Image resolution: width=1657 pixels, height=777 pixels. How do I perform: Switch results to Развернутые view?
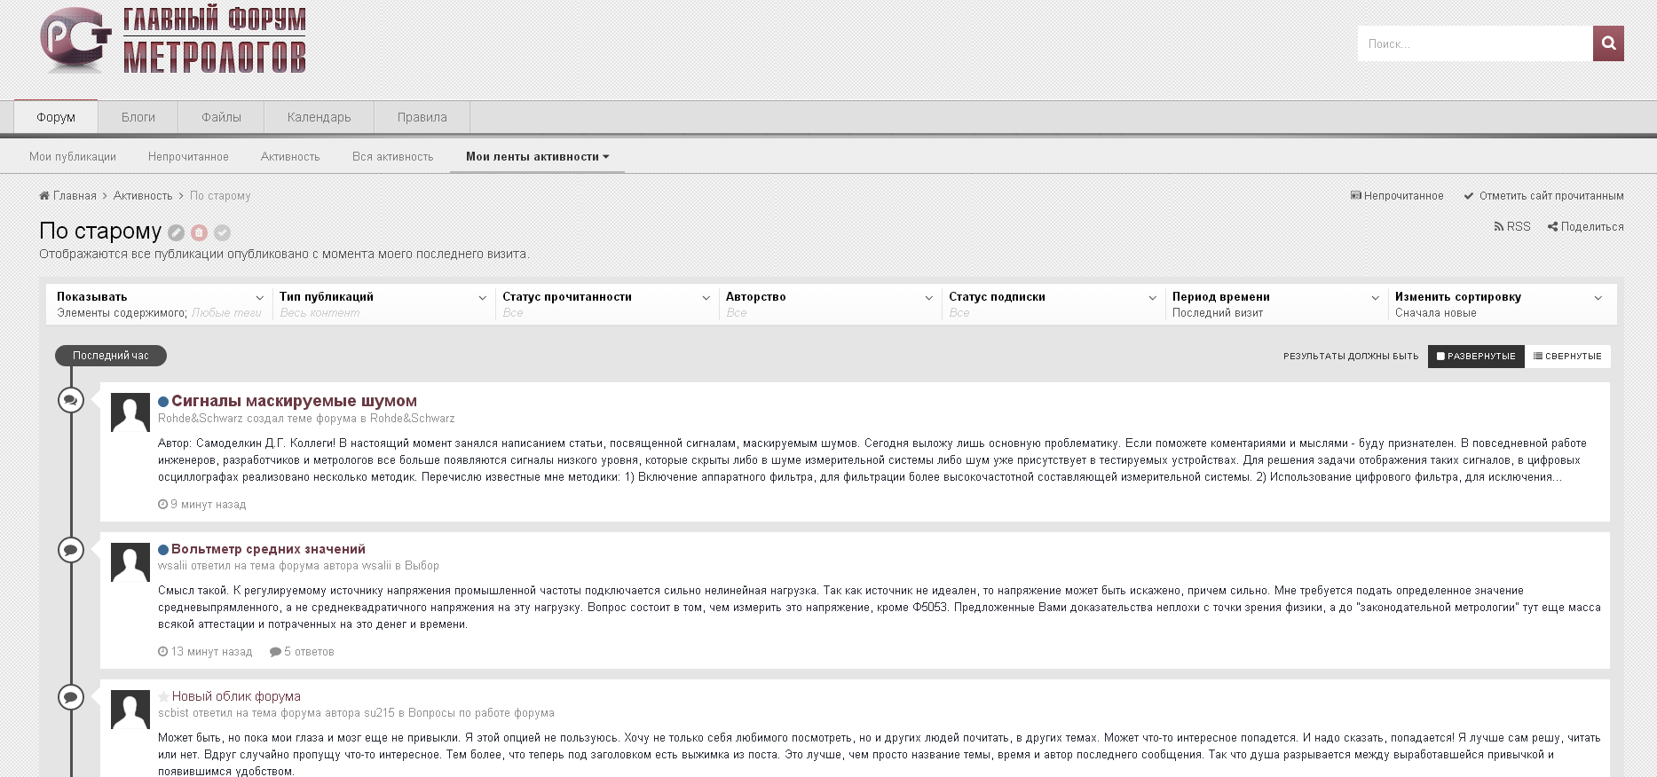coord(1475,356)
